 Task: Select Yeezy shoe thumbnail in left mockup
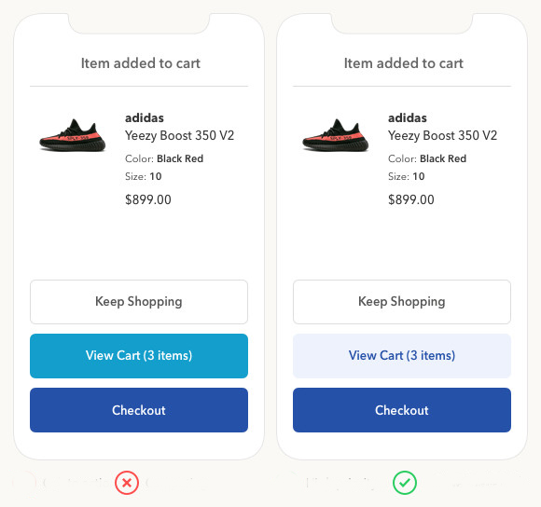click(73, 135)
